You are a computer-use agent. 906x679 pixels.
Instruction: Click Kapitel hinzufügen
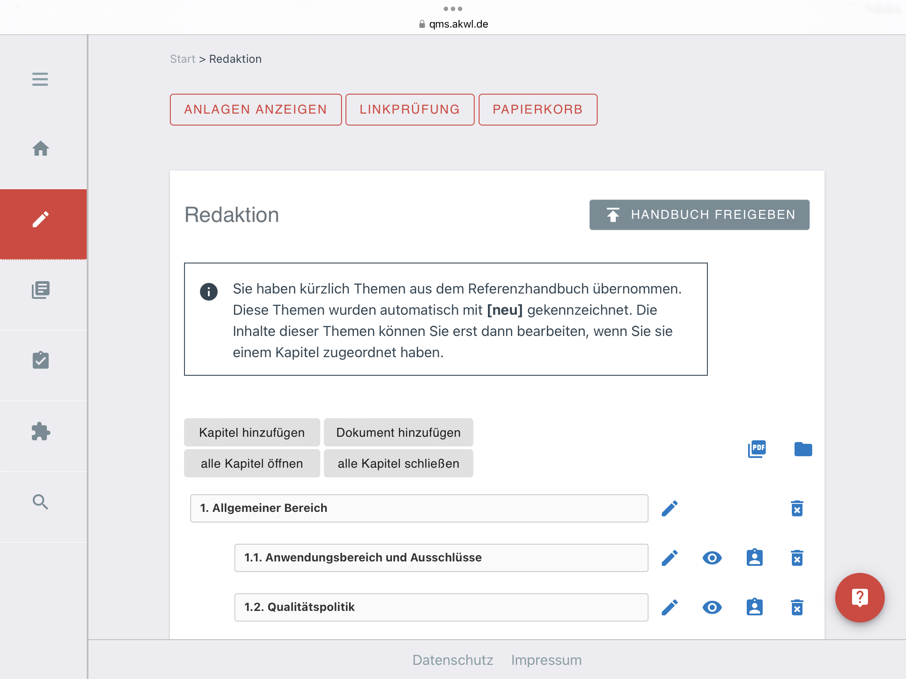click(252, 432)
